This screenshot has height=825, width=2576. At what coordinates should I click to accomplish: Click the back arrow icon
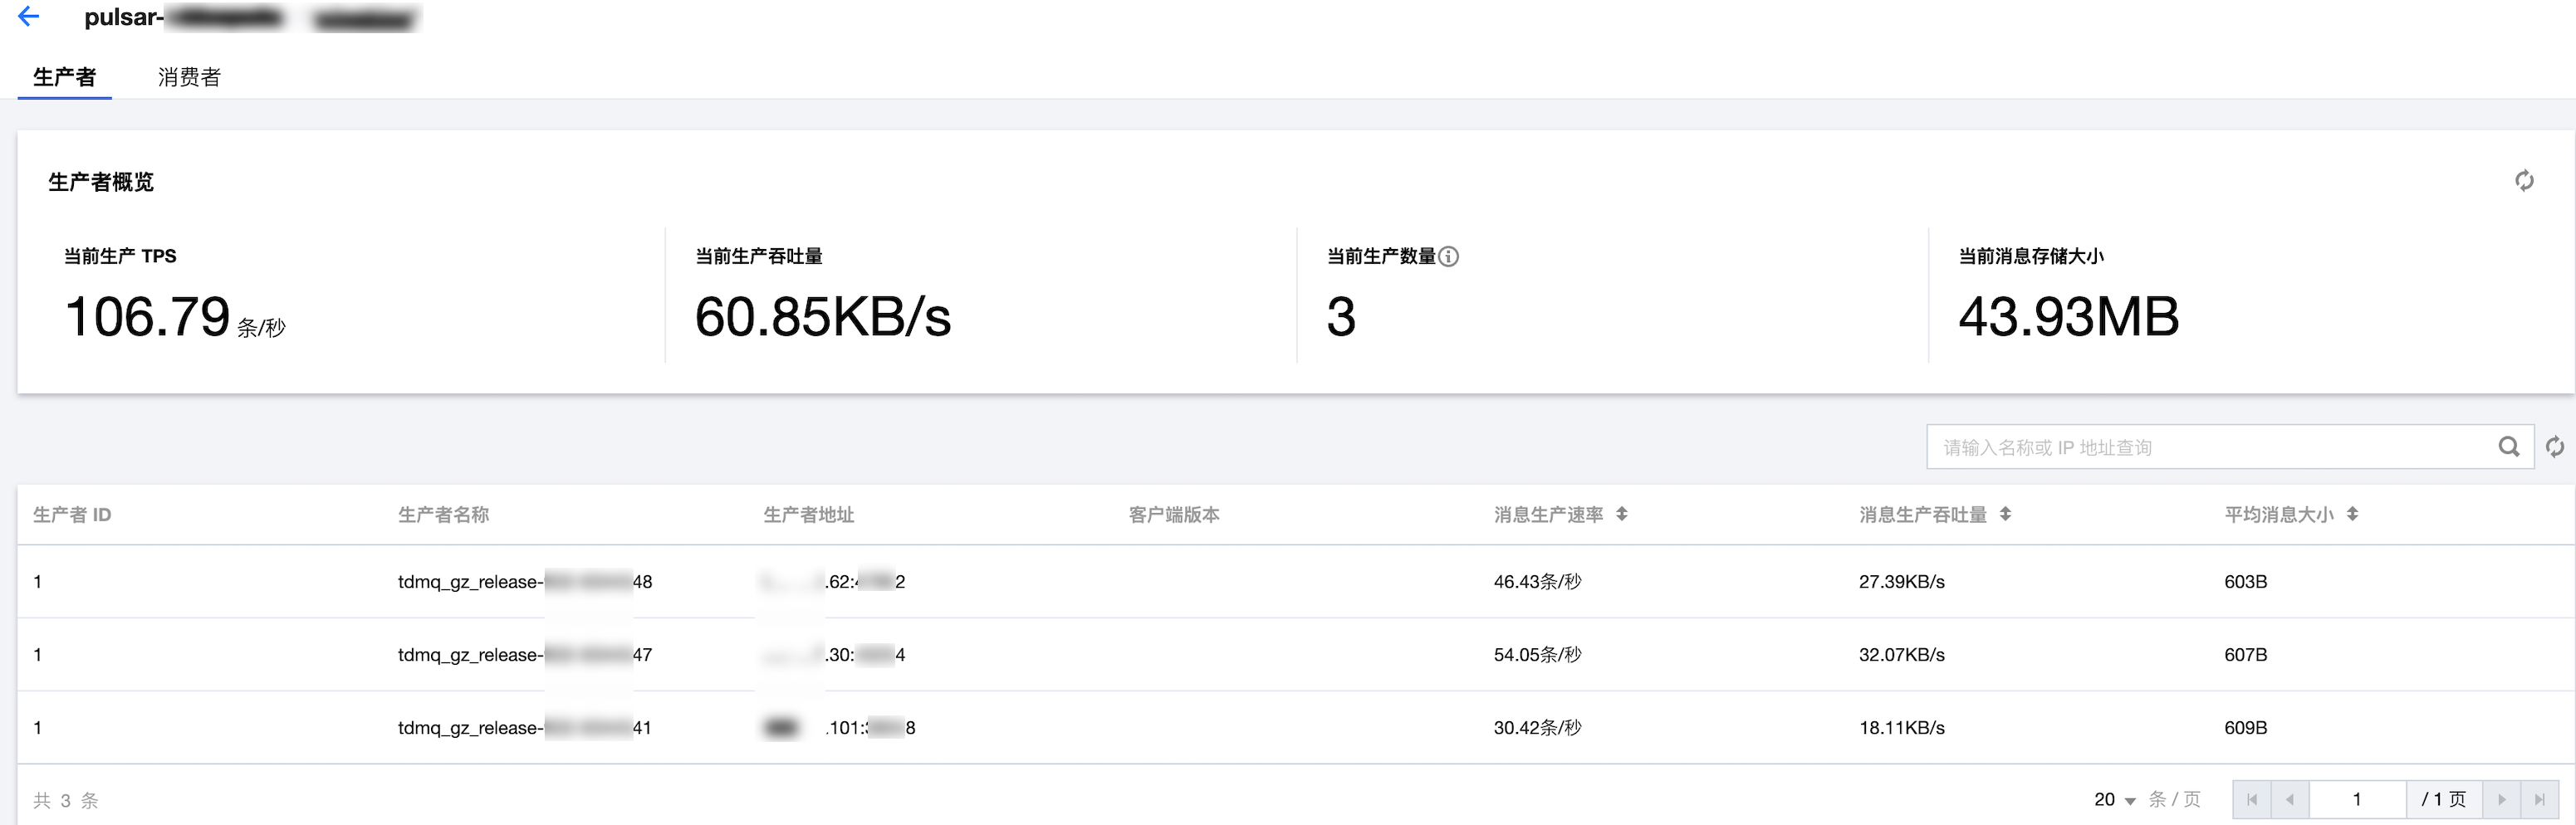pyautogui.click(x=29, y=16)
